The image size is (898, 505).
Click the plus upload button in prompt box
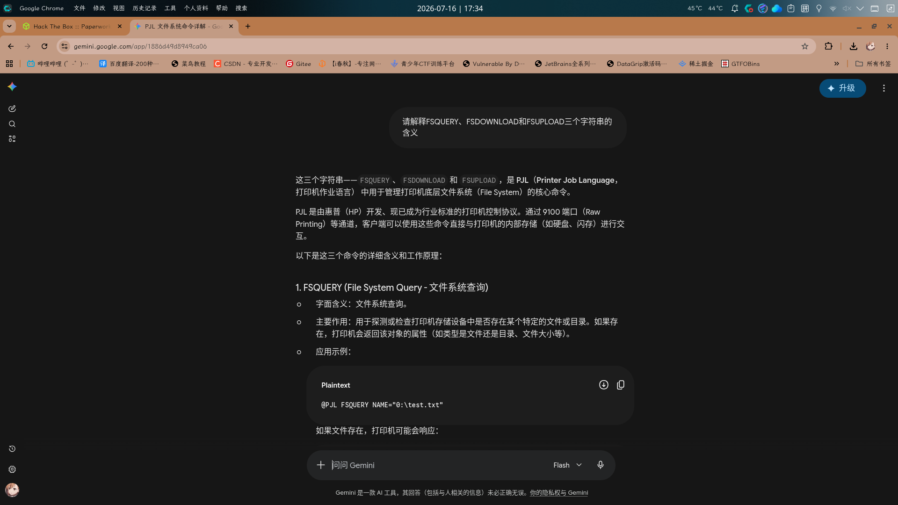pos(321,465)
